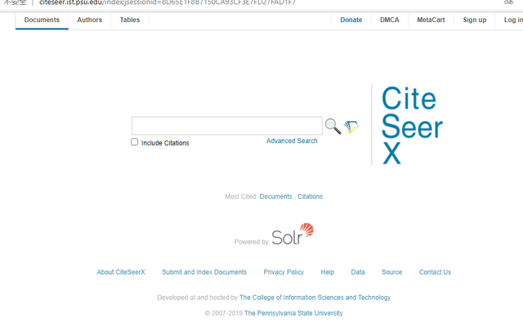The image size is (523, 323).
Task: Click the Sign up link
Action: [x=474, y=20]
